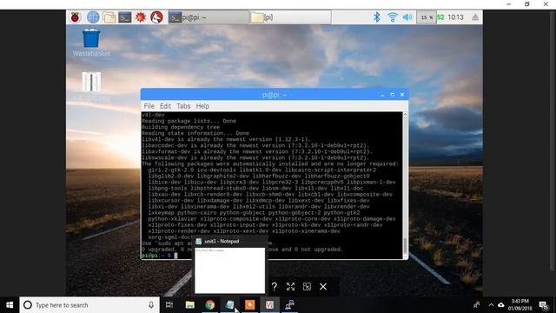Open Google Chrome from the taskbar
The height and width of the screenshot is (313, 556).
click(x=210, y=305)
